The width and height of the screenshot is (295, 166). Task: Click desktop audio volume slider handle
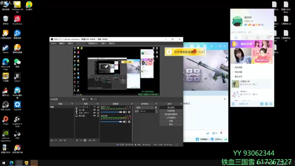[x=121, y=122]
